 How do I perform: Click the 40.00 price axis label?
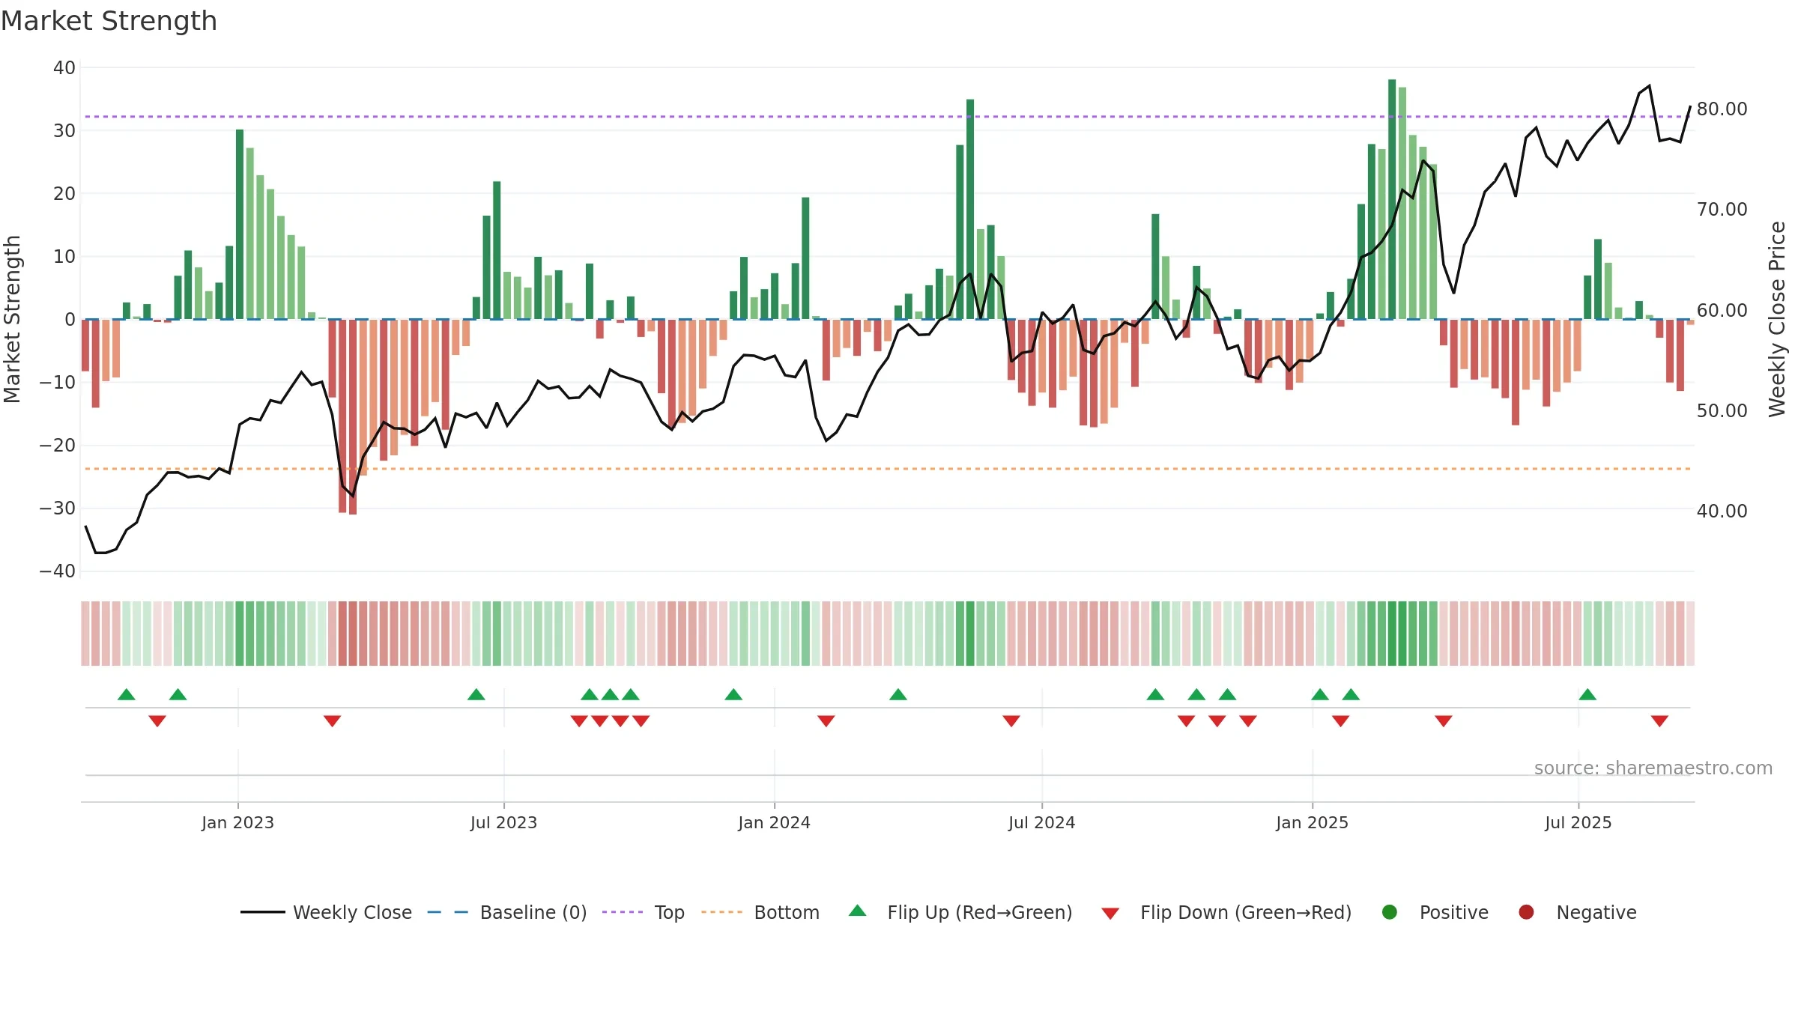[1722, 511]
